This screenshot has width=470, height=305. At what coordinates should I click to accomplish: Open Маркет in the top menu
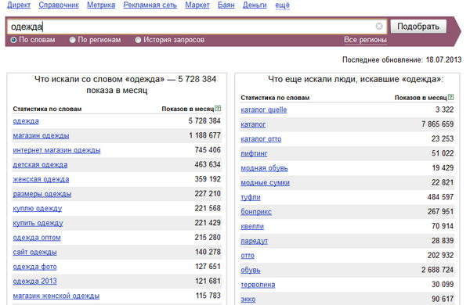click(197, 5)
